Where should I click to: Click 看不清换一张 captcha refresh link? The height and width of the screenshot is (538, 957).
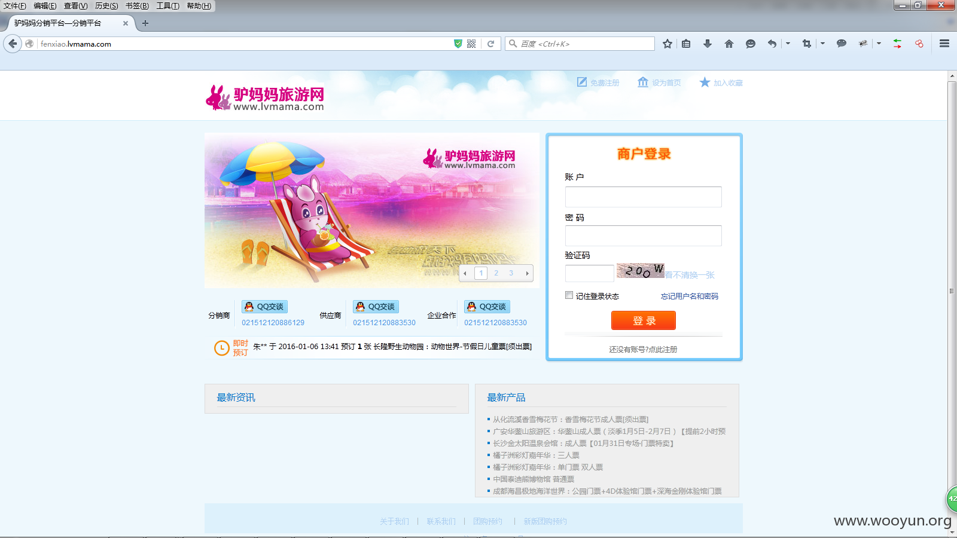pos(690,275)
